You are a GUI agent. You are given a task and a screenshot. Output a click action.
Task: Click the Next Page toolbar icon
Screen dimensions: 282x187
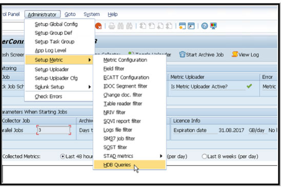160,26
